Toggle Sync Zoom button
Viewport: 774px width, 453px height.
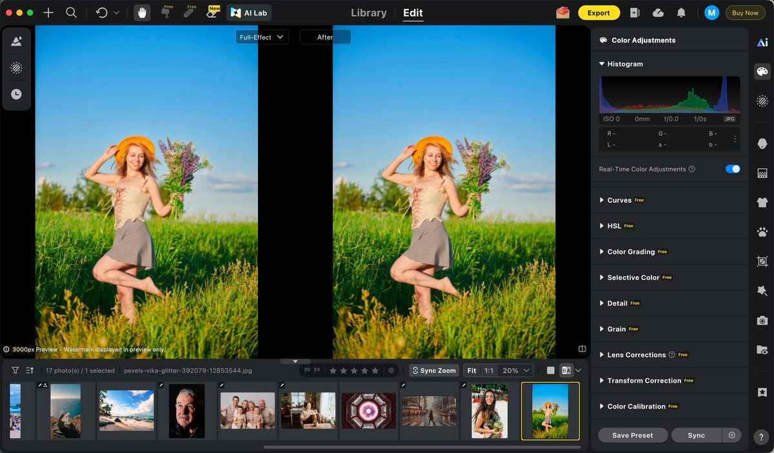[x=434, y=371]
